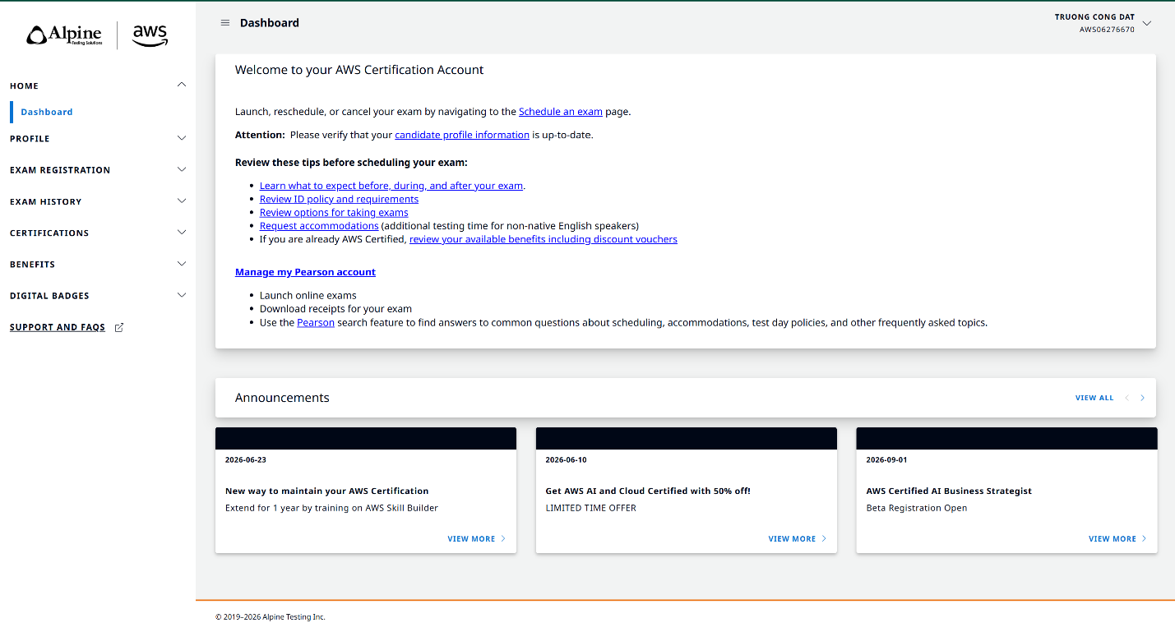Image resolution: width=1175 pixels, height=632 pixels.
Task: Click 'Review these tips before scheduling your exam:' text
Action: [351, 163]
